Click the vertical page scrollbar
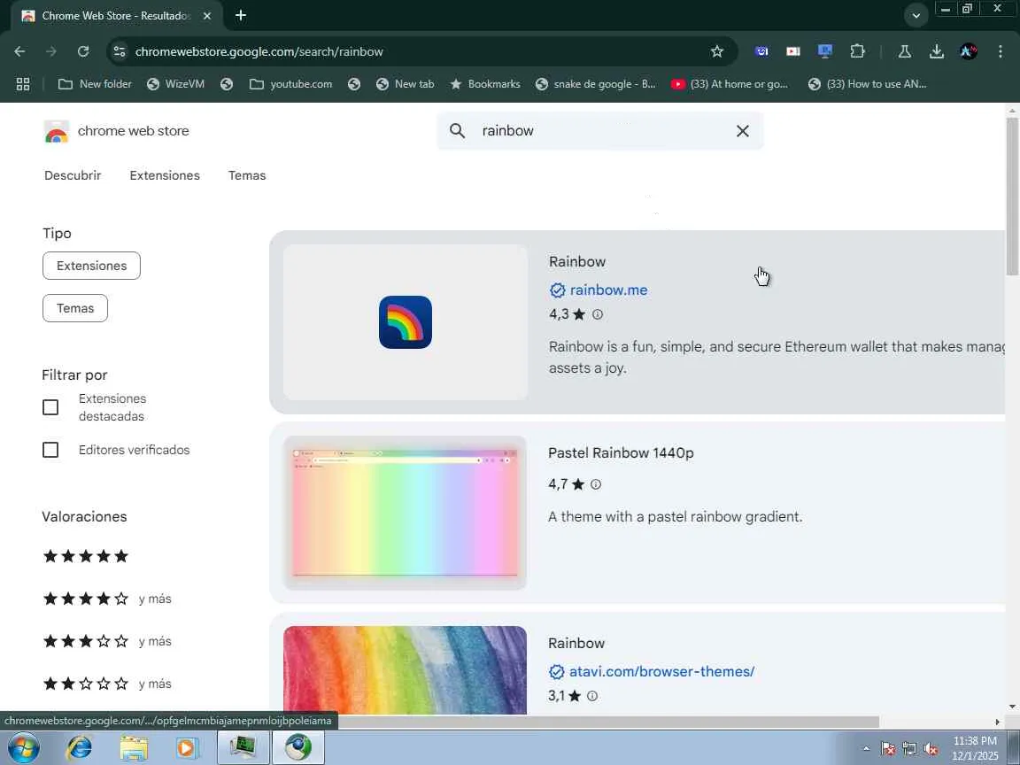This screenshot has height=765, width=1020. click(x=1011, y=195)
